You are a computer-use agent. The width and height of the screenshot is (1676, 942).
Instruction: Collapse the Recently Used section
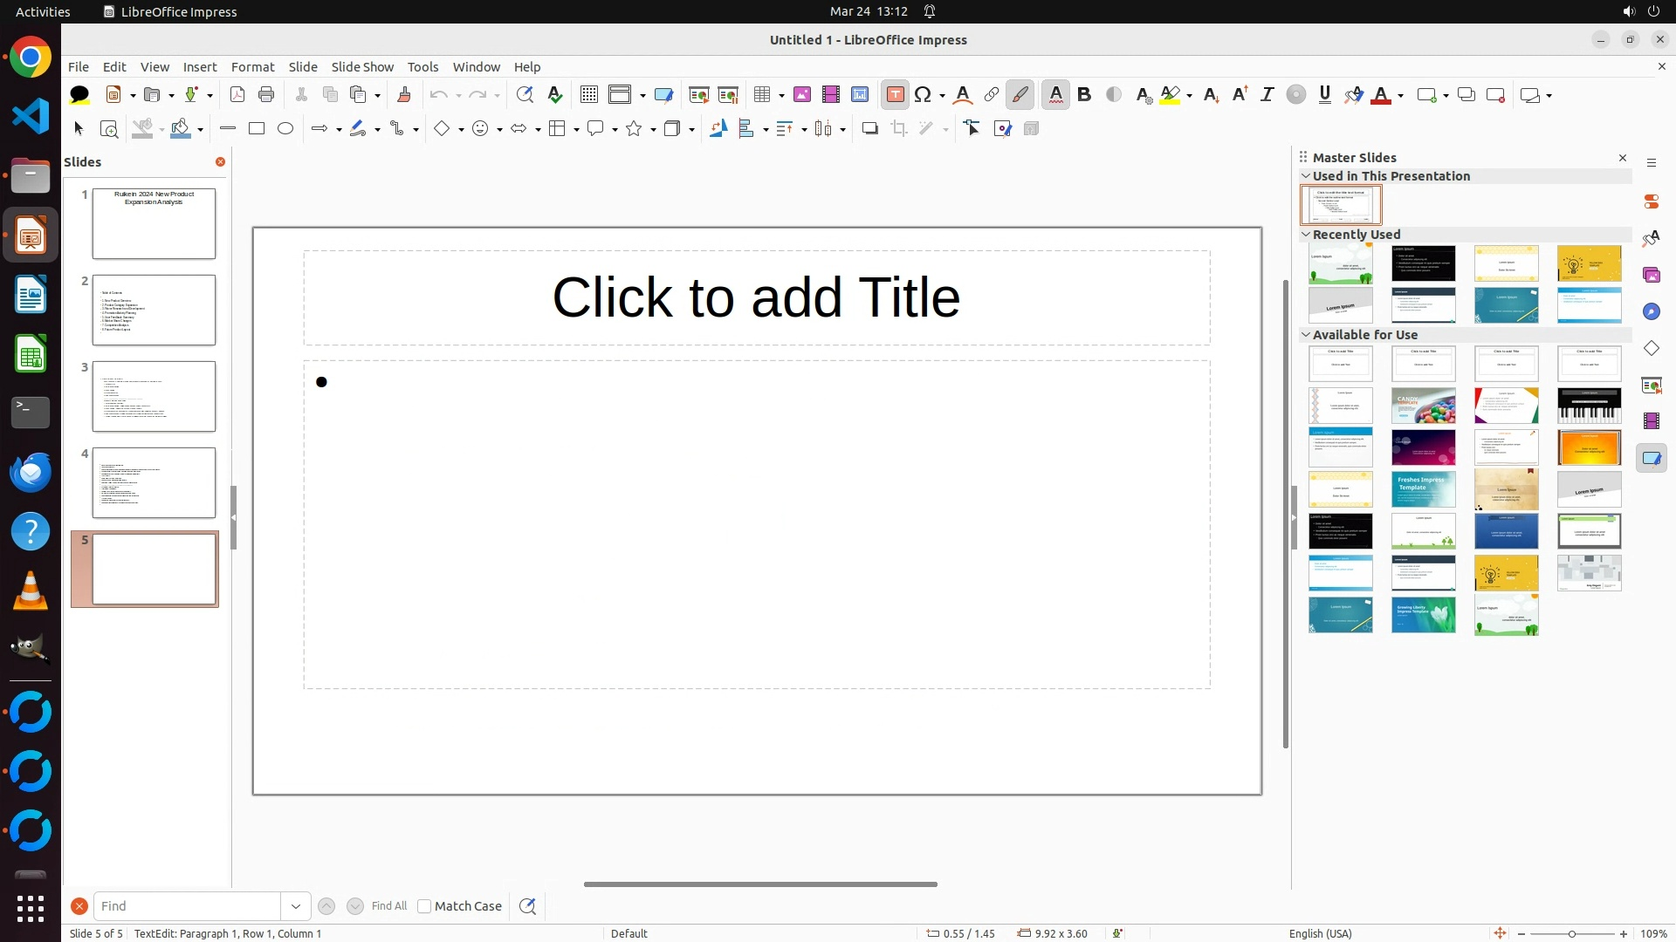1306,235
